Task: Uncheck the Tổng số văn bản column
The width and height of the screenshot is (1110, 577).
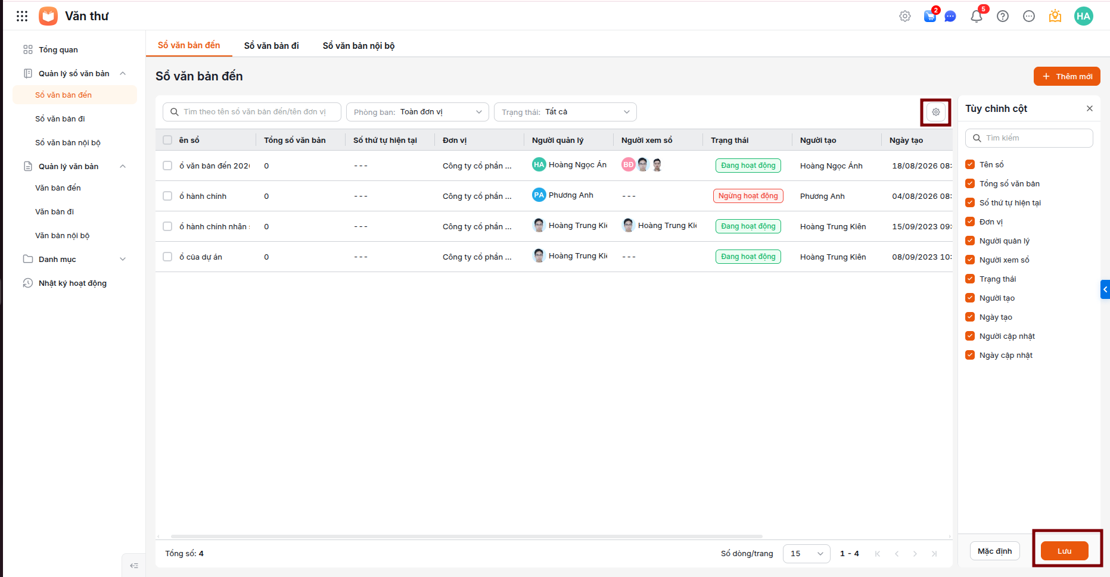Action: coord(970,183)
